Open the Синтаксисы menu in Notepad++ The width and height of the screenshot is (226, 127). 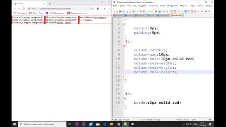click(x=154, y=6)
